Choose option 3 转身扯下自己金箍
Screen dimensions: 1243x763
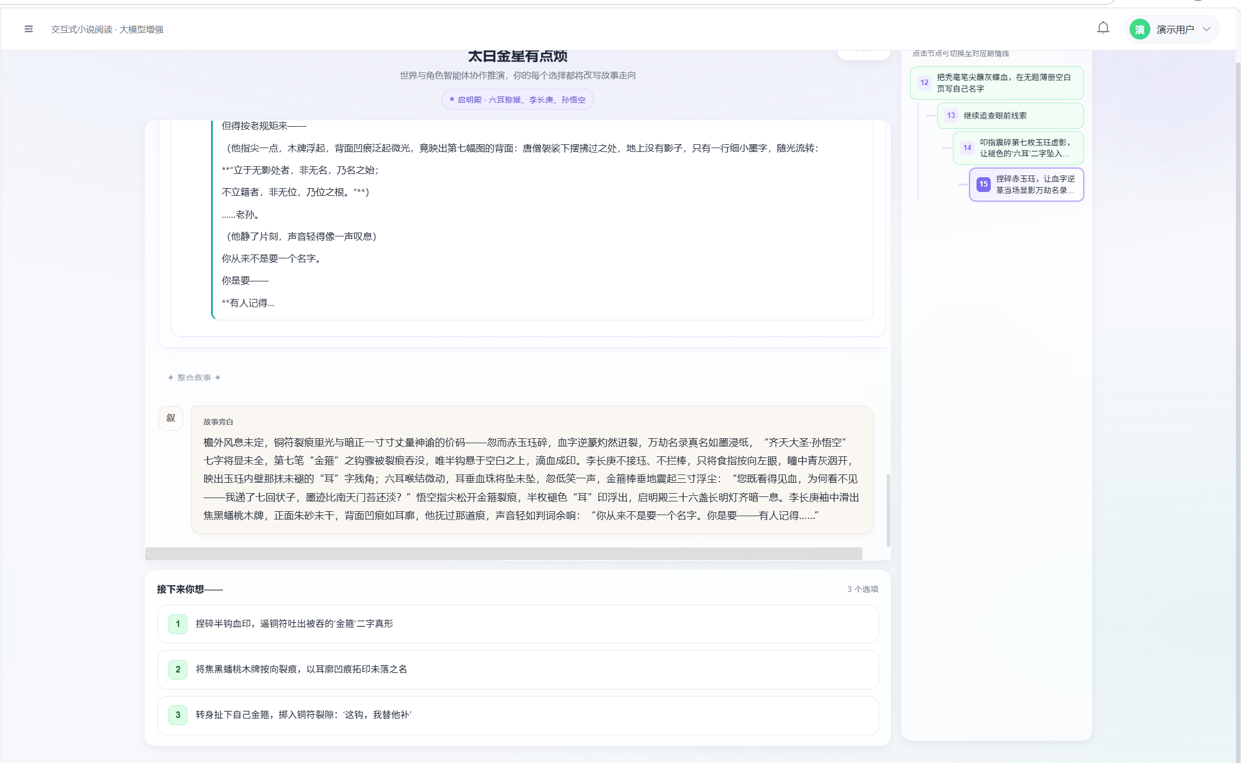click(x=518, y=715)
